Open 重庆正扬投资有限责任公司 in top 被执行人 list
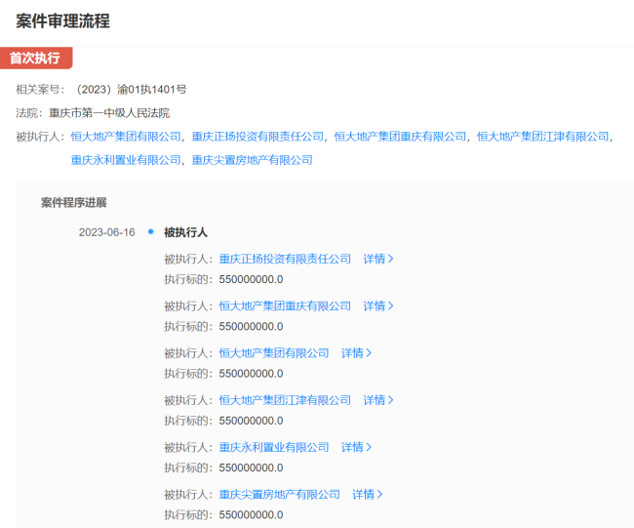The height and width of the screenshot is (528, 634). pyautogui.click(x=258, y=137)
